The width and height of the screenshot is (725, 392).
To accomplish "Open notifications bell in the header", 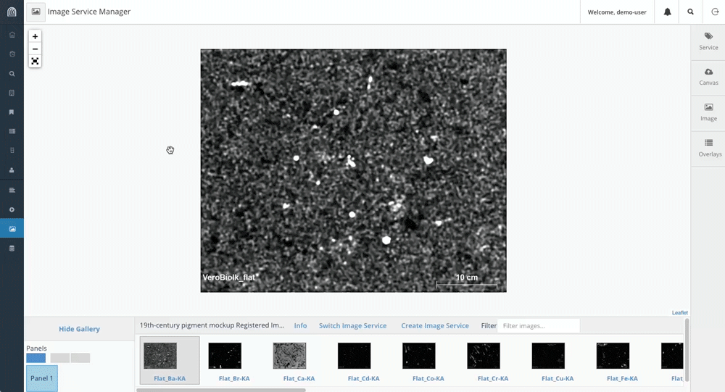I will click(x=667, y=12).
